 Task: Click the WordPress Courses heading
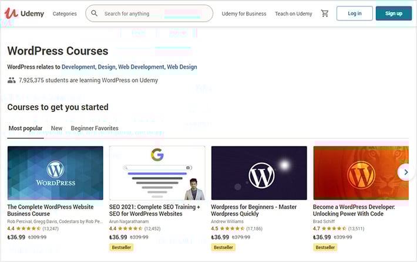tap(58, 51)
